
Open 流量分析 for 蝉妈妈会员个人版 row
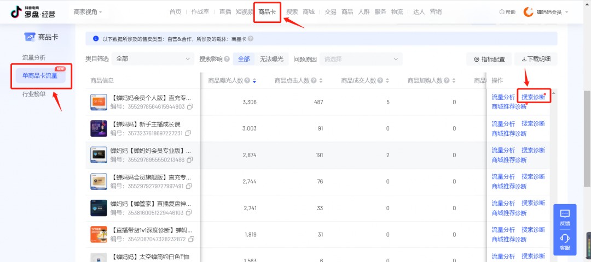[503, 97]
